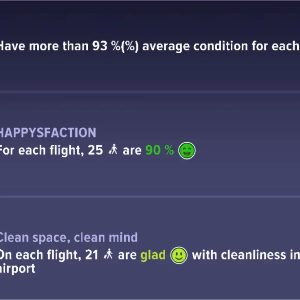Click the highlighted word "glad"
Viewport: 300px width, 300px height.
(x=152, y=255)
